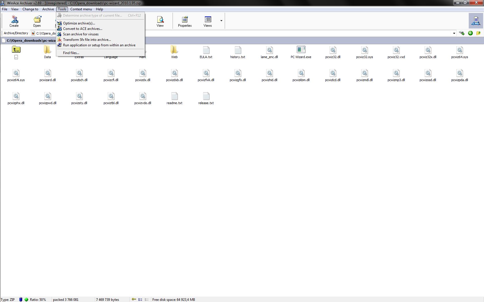Open the File menu
The height and width of the screenshot is (302, 484).
tap(5, 9)
